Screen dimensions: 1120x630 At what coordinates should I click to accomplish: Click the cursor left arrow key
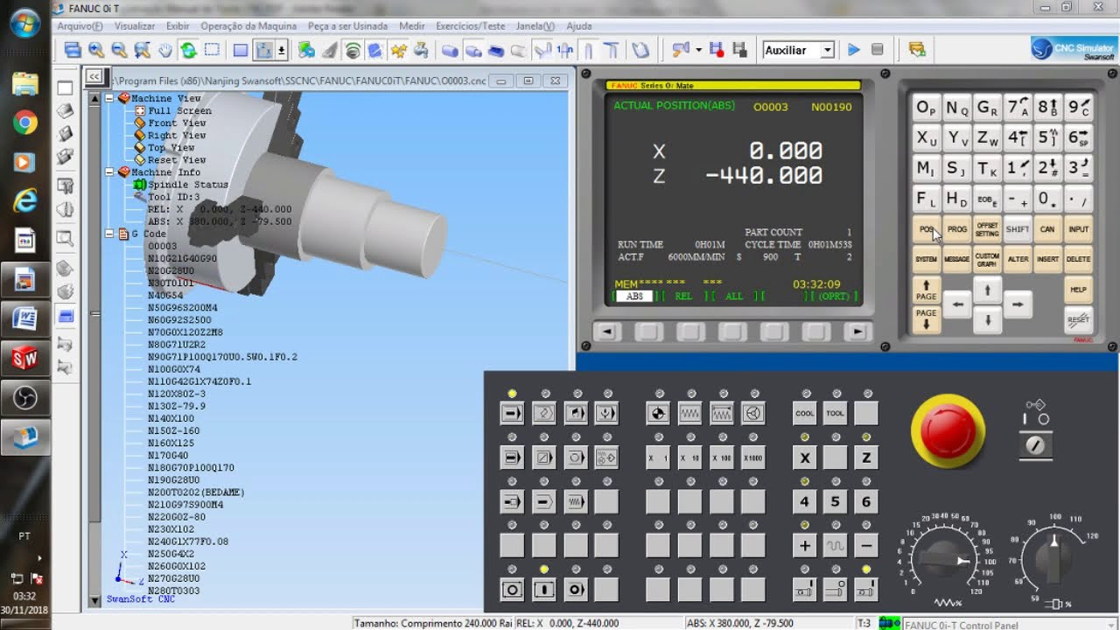click(x=957, y=304)
